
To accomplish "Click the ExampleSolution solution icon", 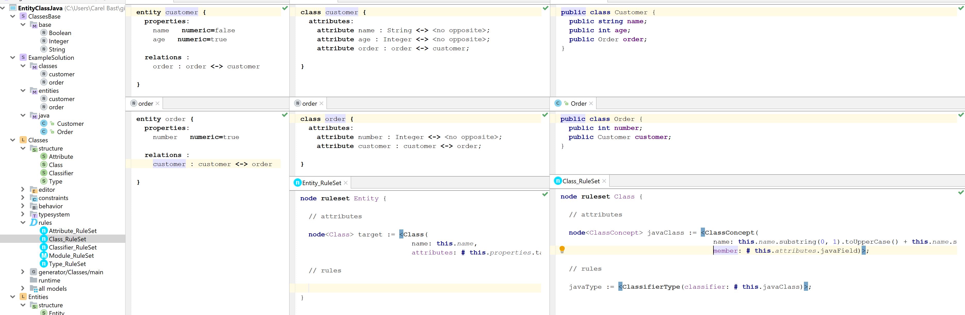I will [23, 58].
